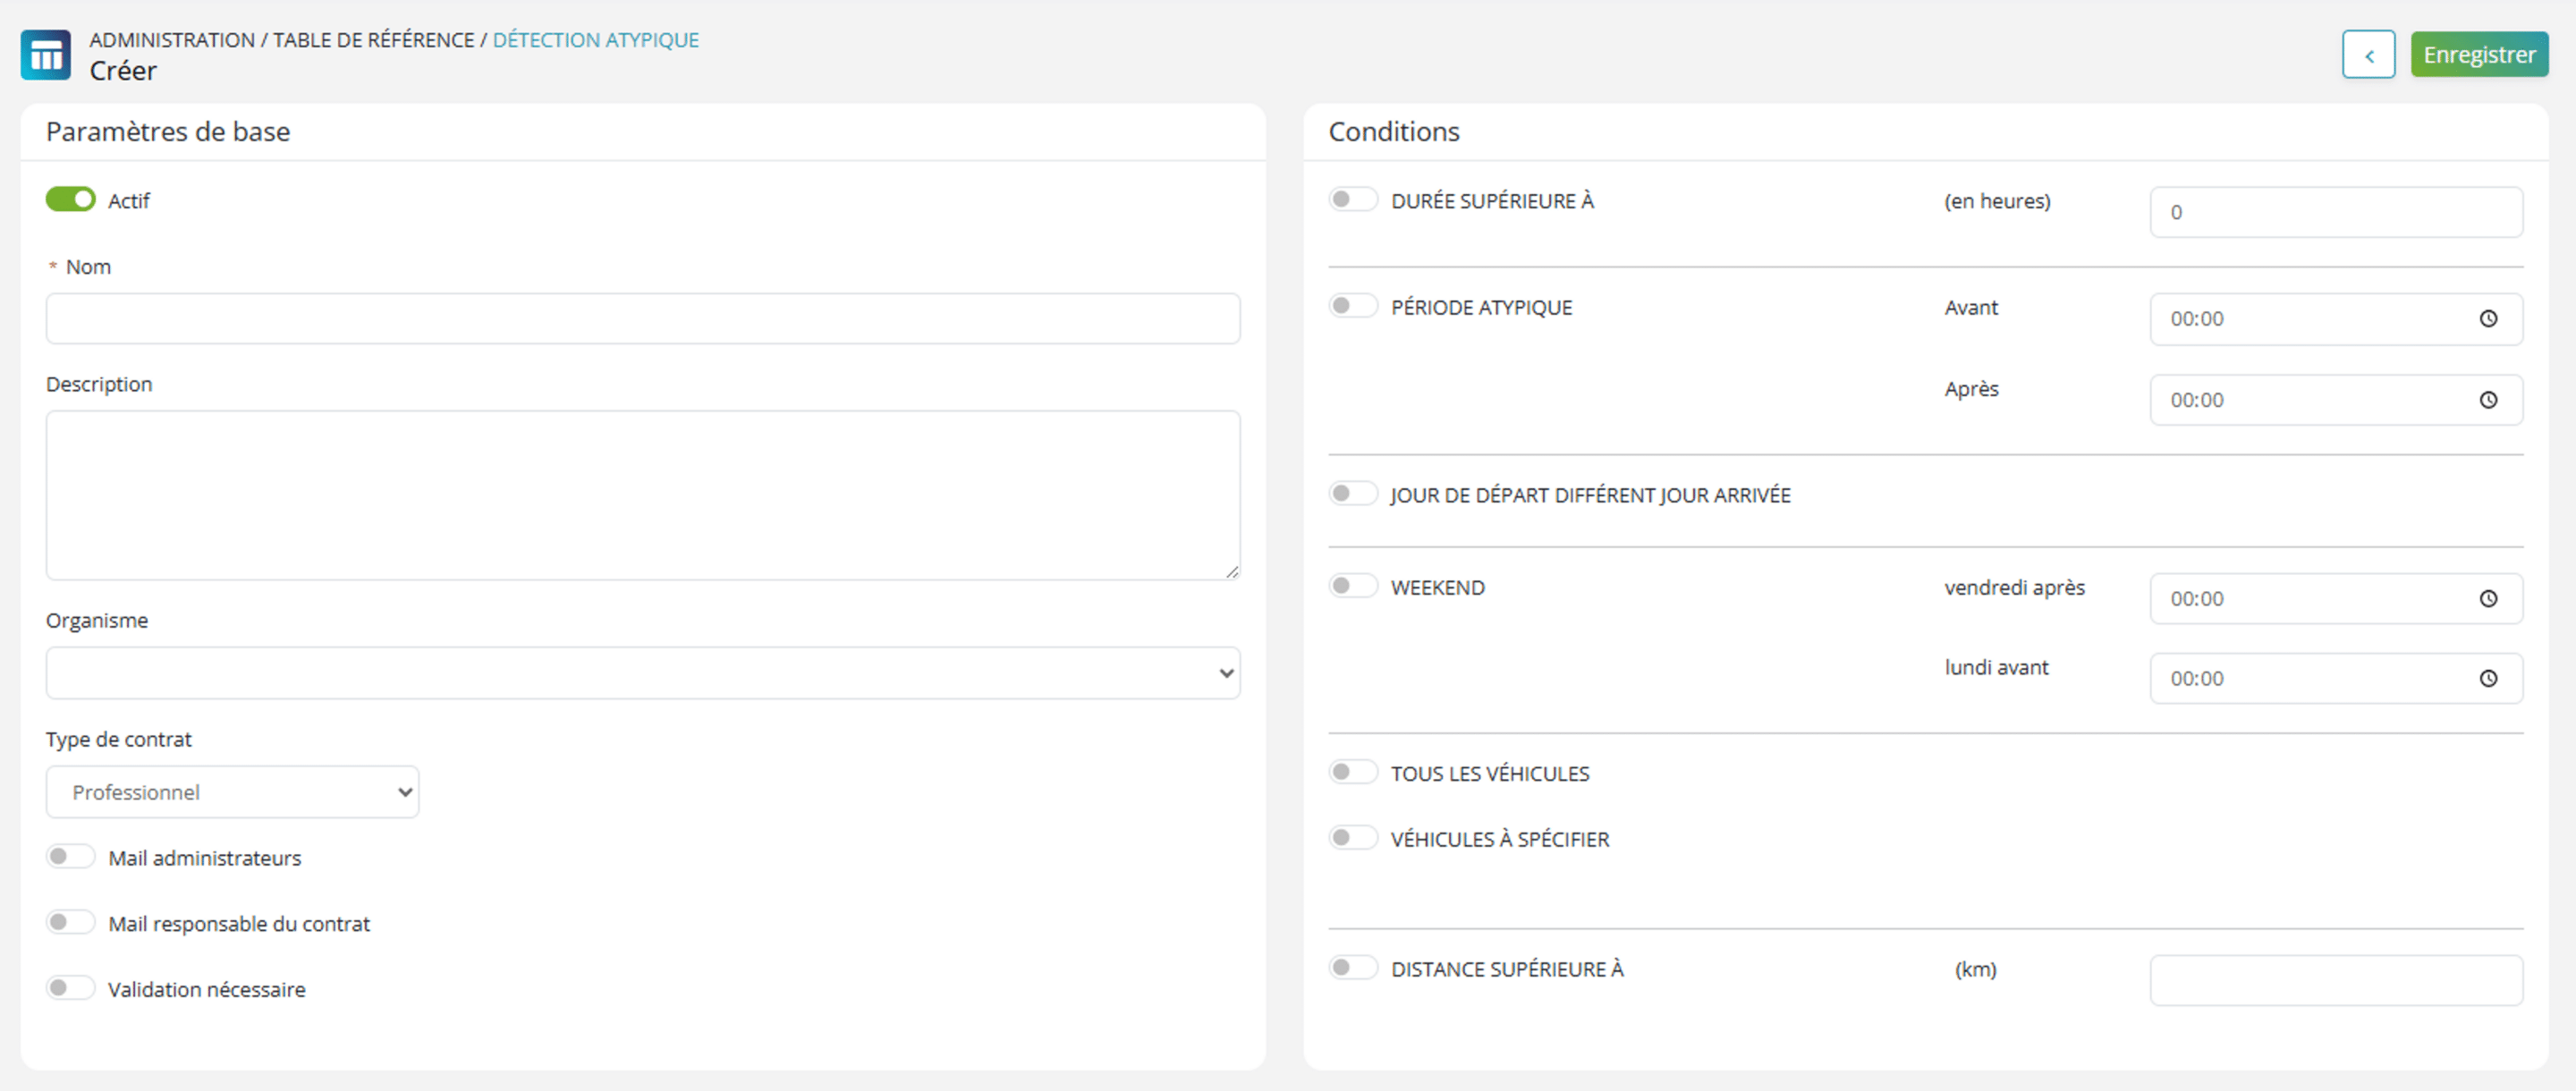Viewport: 2576px width, 1091px height.
Task: Click the Nom input field
Action: (x=643, y=319)
